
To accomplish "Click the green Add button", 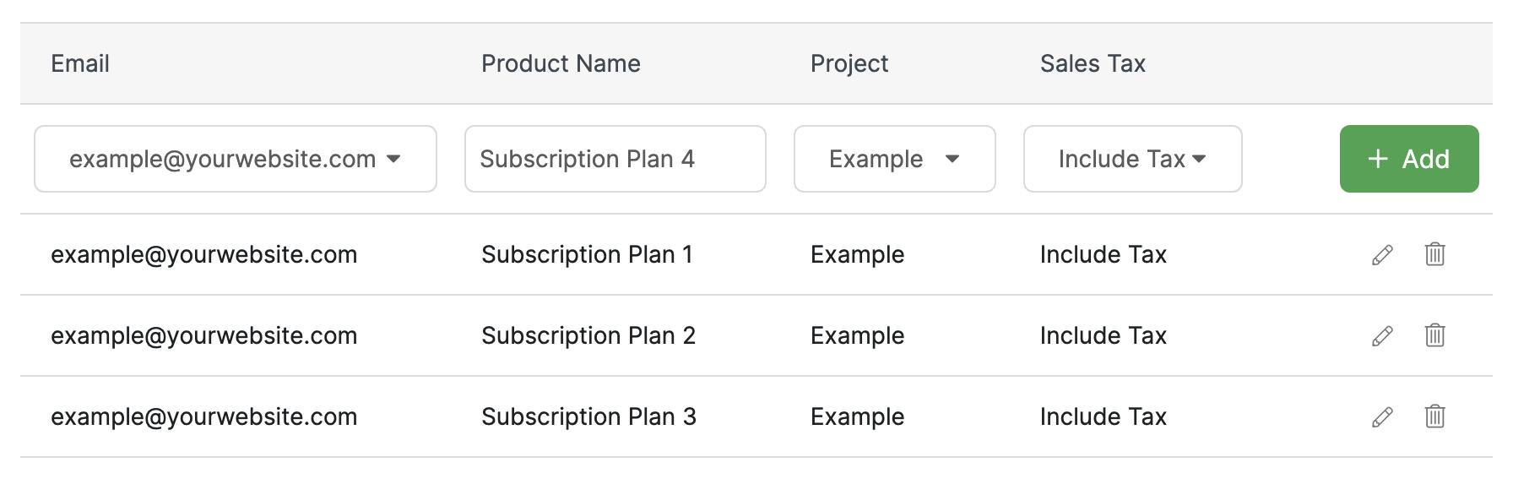I will pyautogui.click(x=1408, y=159).
